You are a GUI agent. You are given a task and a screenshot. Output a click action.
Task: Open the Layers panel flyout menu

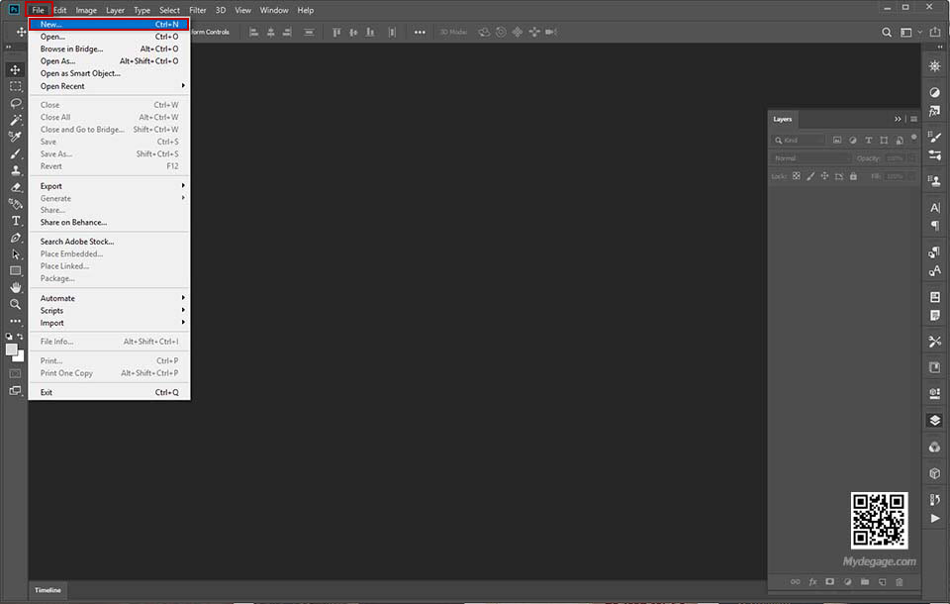(x=913, y=119)
